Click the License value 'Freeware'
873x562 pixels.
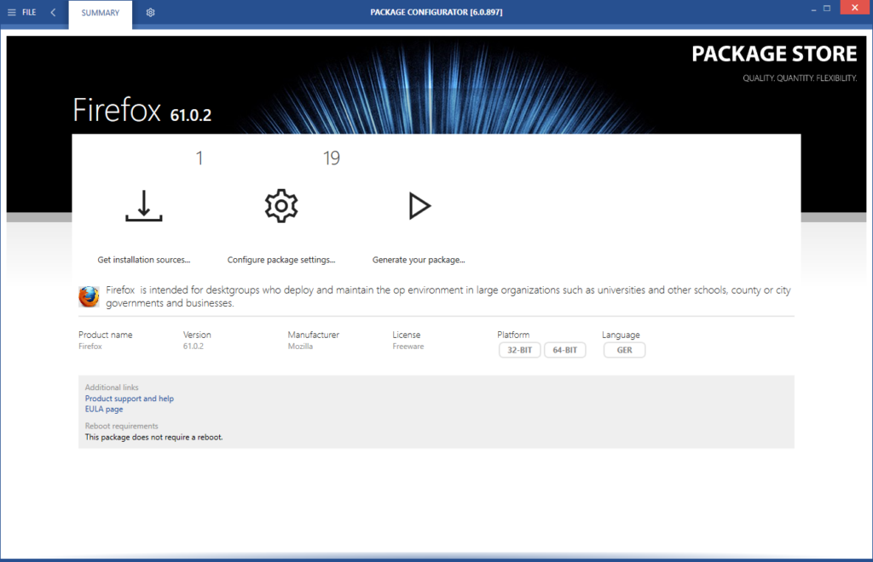(408, 347)
